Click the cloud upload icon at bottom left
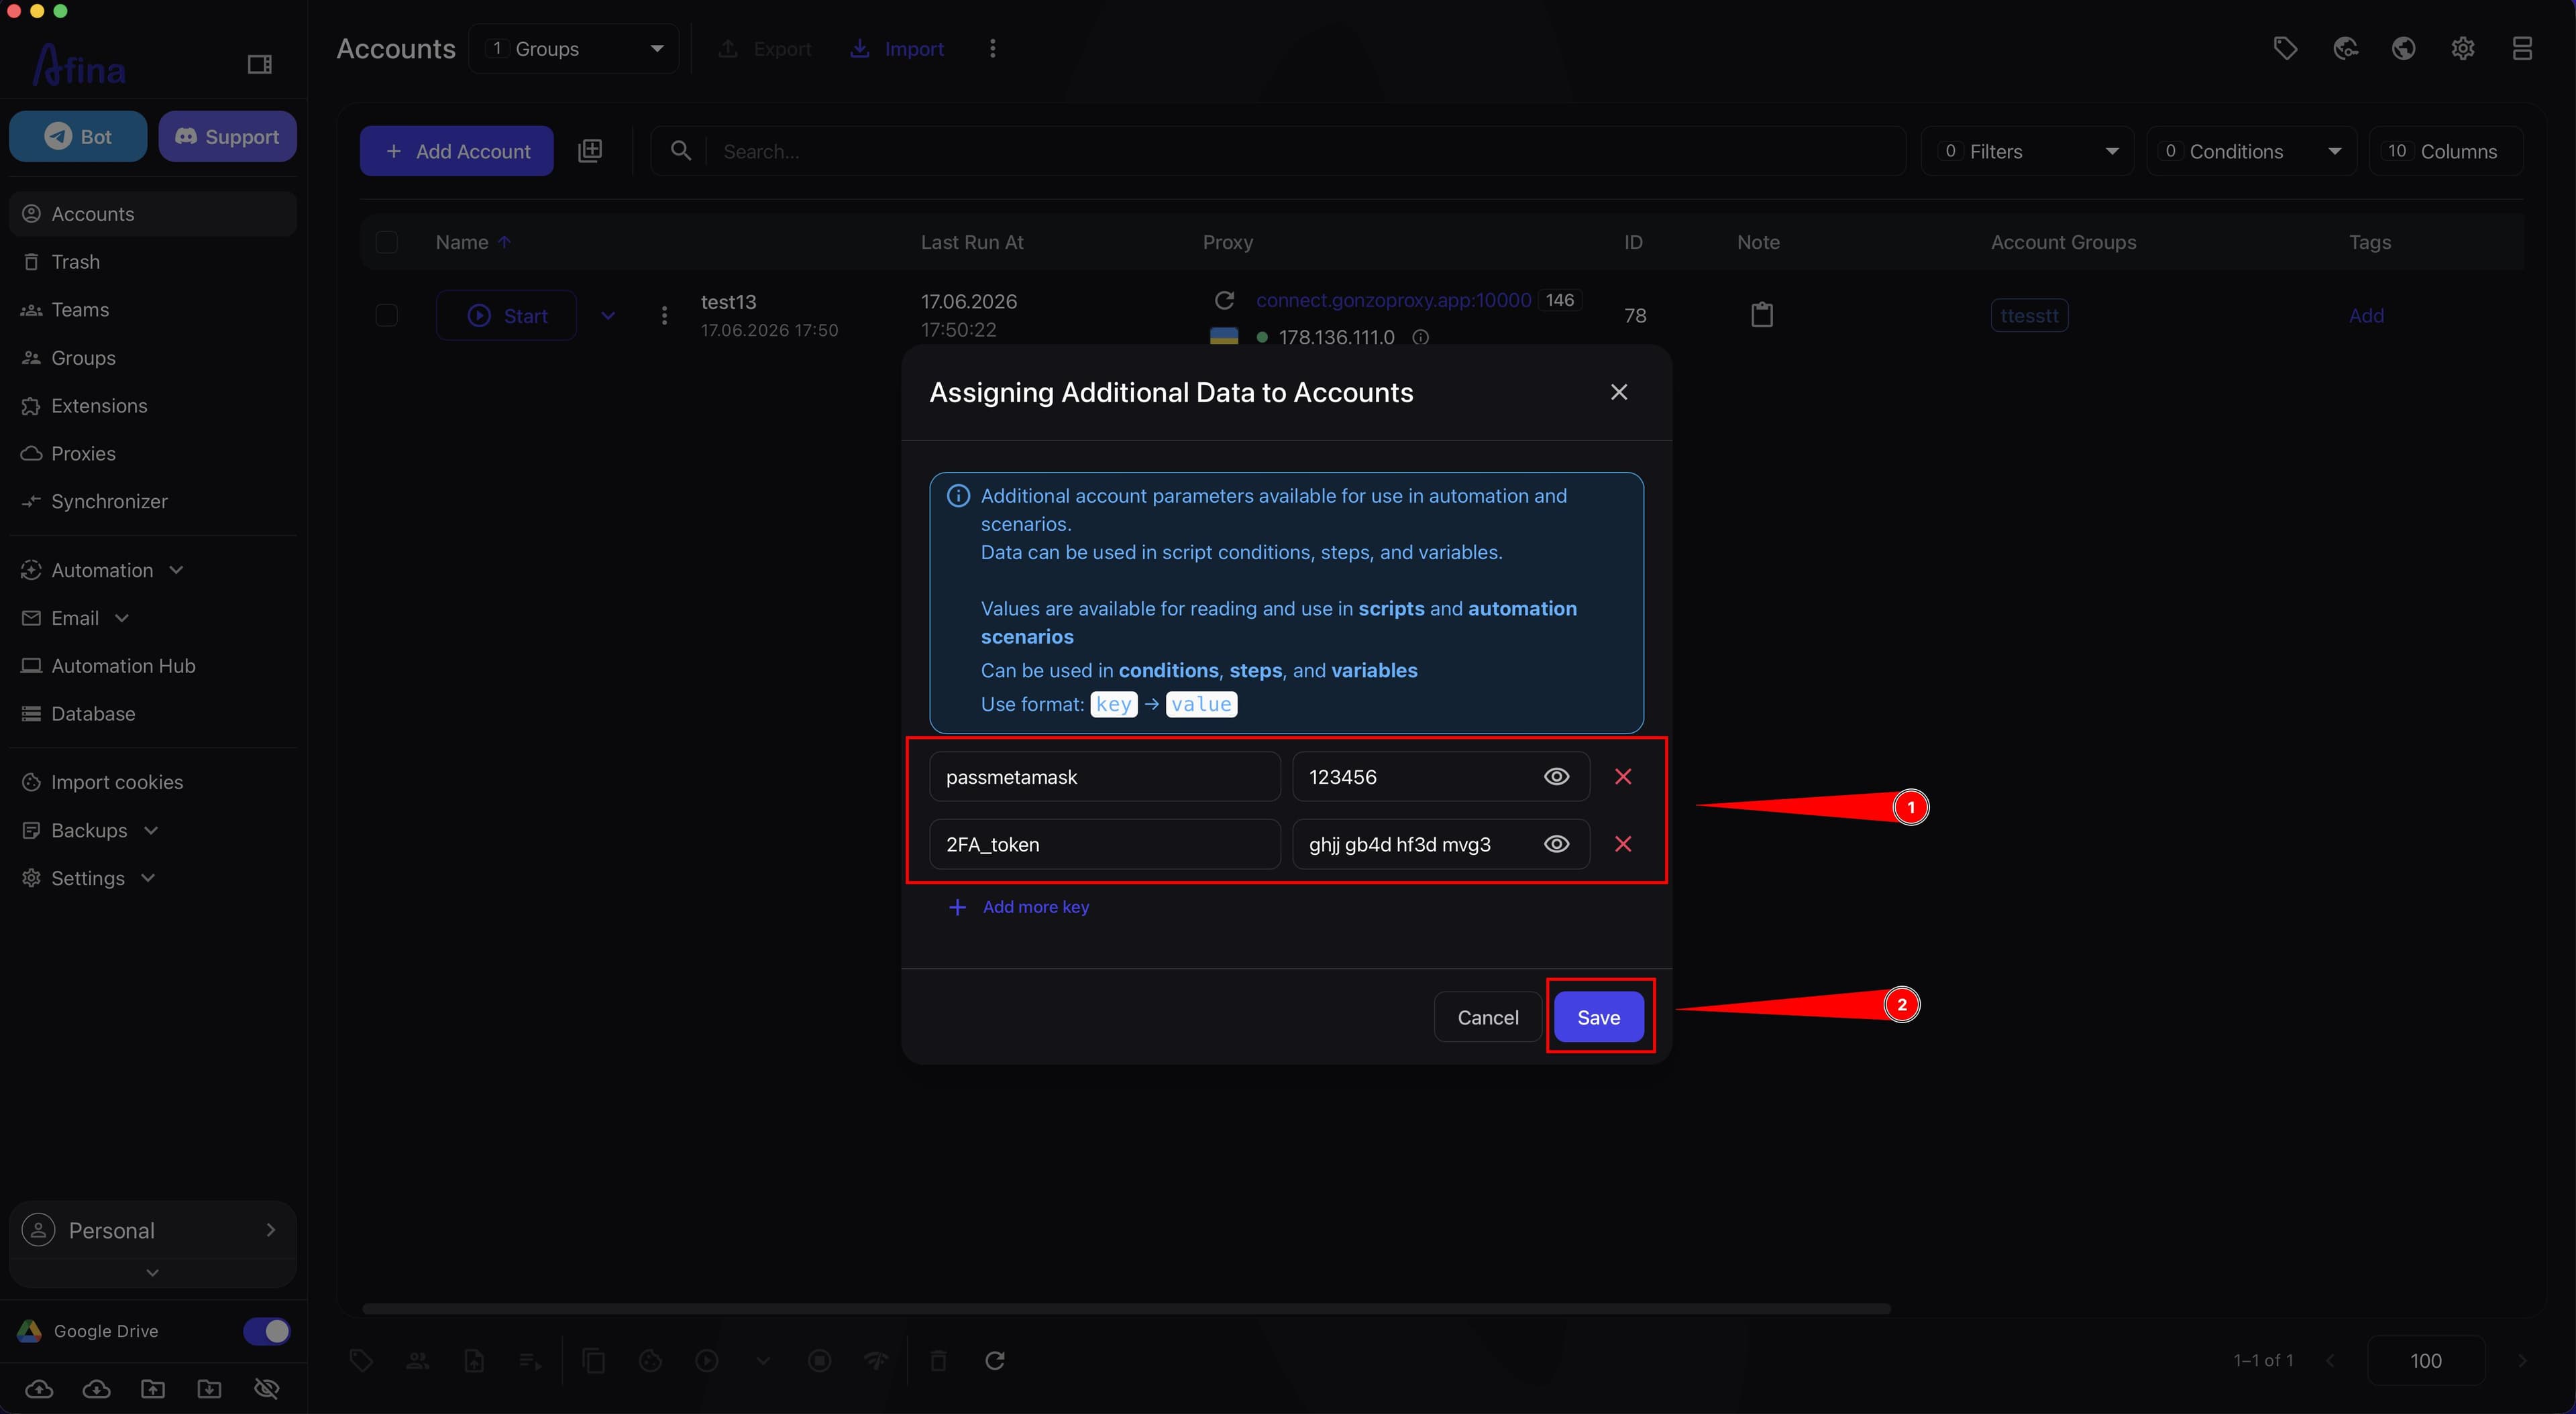This screenshot has width=2576, height=1414. (x=39, y=1389)
